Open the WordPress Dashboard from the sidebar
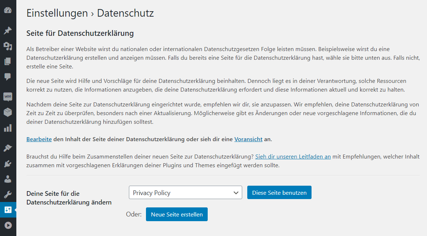 click(x=7, y=10)
